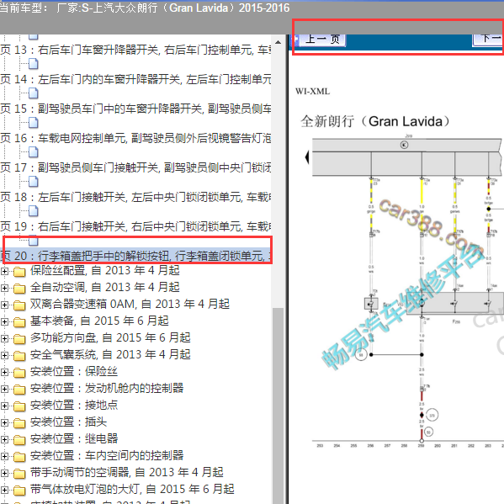Expand 安装位置：继电器 folder node

click(x=4, y=439)
